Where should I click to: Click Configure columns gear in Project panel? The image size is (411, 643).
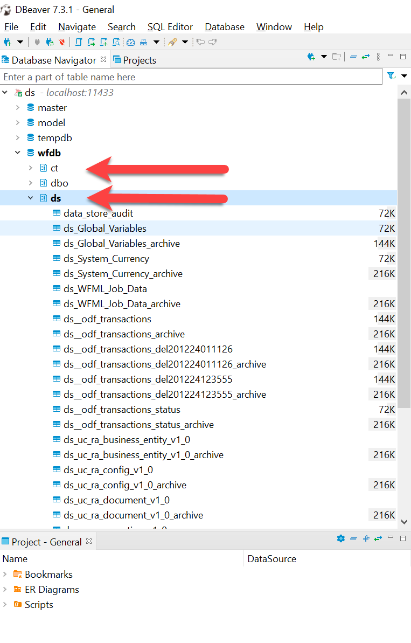(340, 538)
